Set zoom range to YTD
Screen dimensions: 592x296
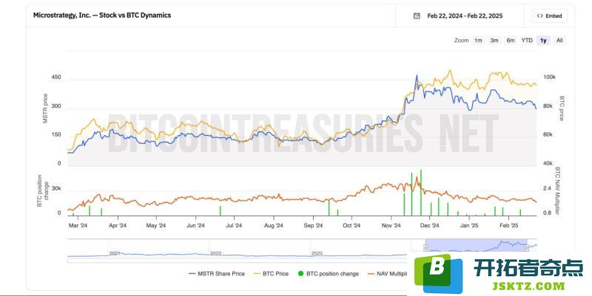click(527, 41)
